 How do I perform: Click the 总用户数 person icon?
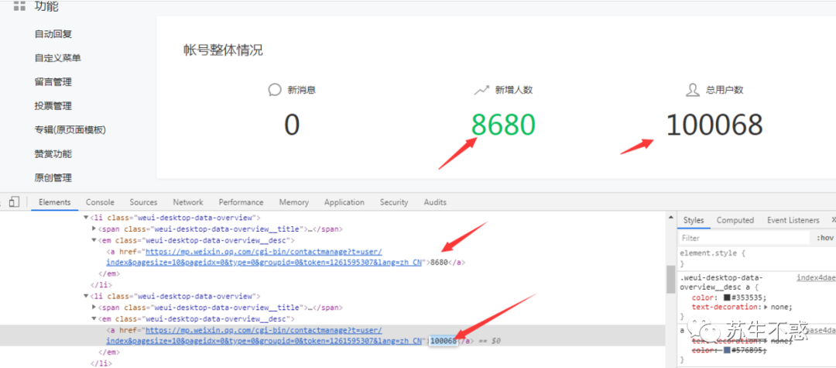click(692, 90)
